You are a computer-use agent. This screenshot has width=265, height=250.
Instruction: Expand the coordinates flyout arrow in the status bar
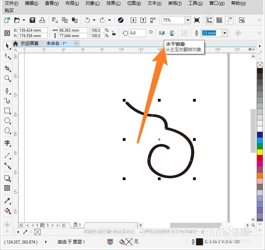[46, 242]
